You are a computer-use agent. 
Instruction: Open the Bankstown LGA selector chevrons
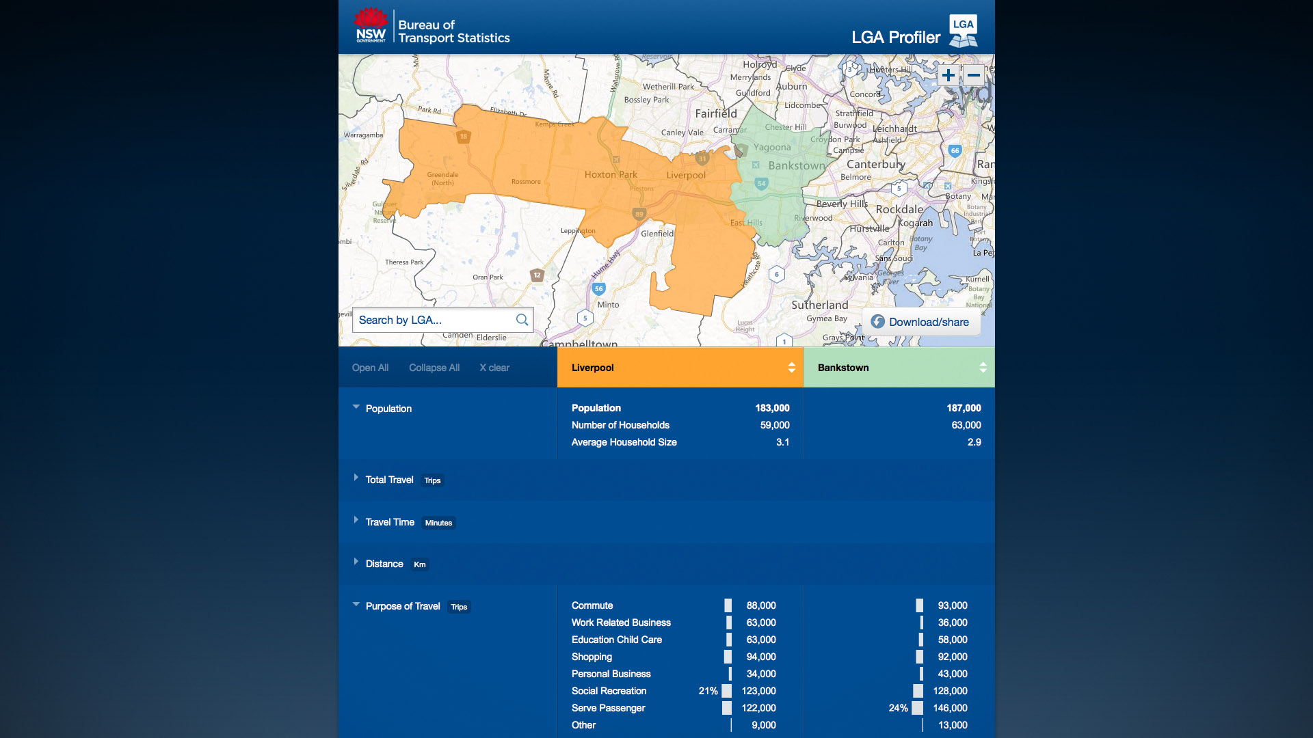(x=982, y=367)
